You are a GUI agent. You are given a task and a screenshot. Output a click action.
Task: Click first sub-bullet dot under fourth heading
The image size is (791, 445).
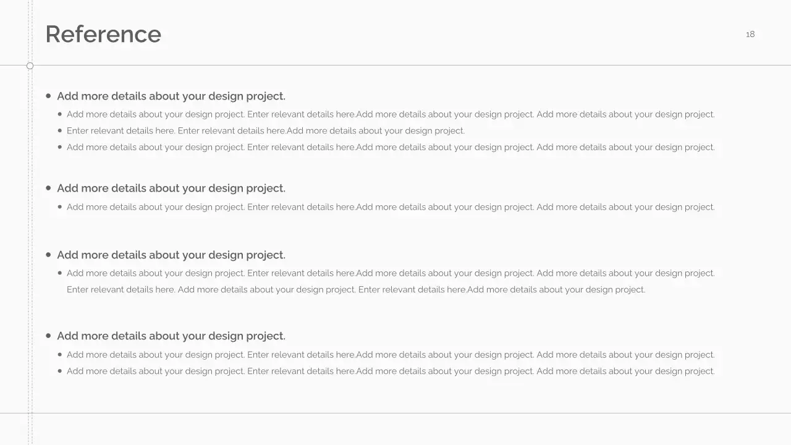click(x=60, y=354)
